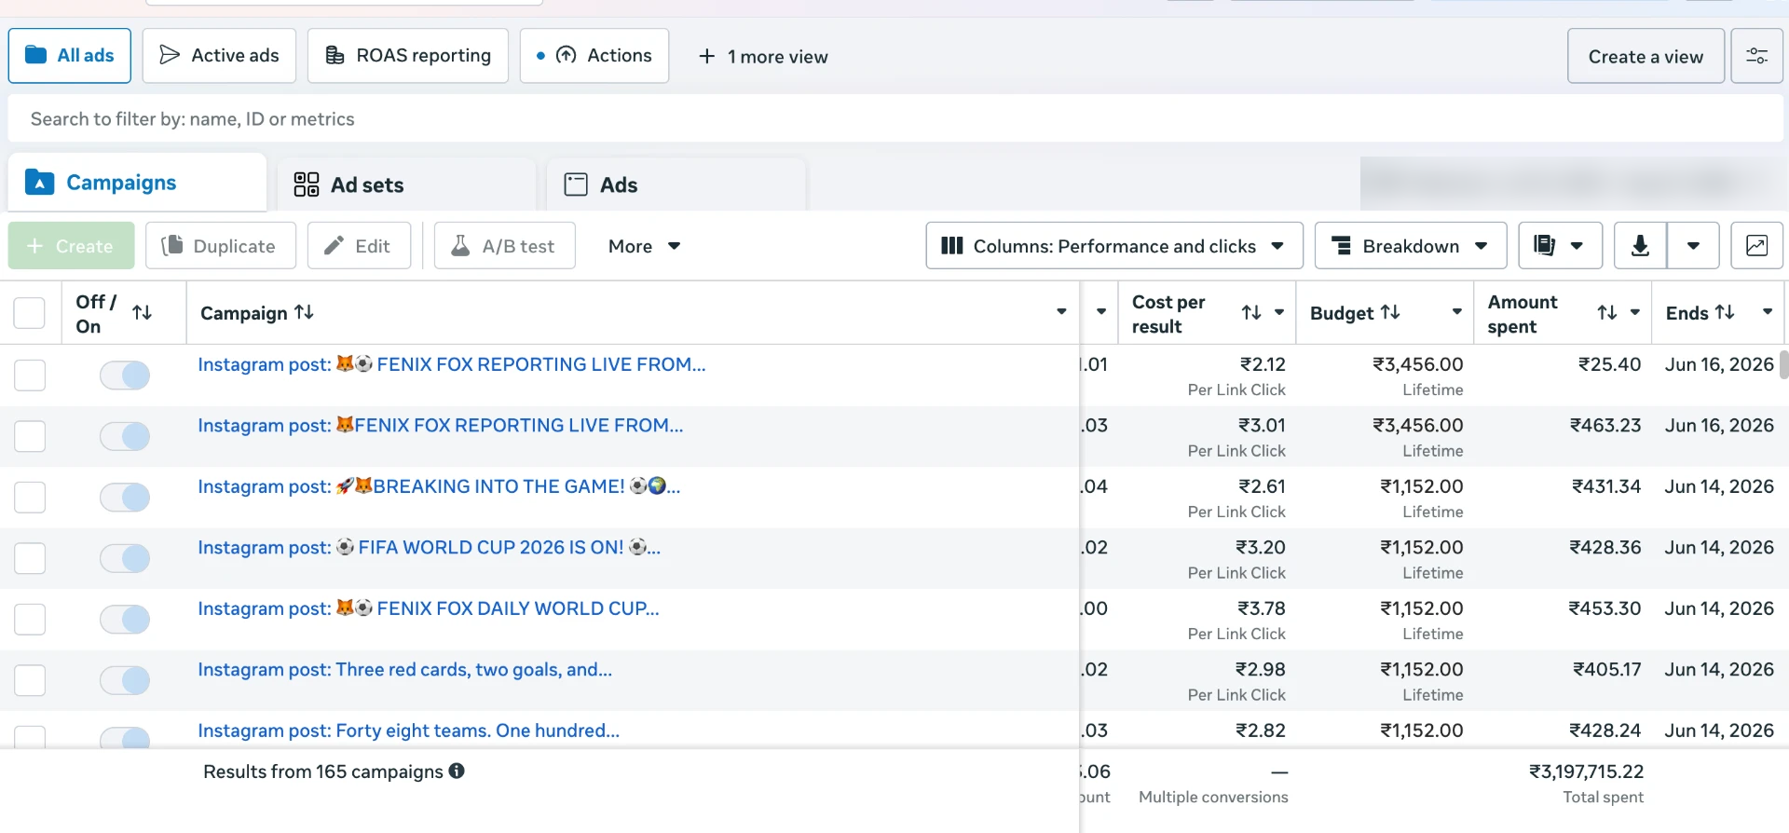This screenshot has width=1789, height=833.
Task: Open the Breakdown dropdown
Action: (1411, 246)
